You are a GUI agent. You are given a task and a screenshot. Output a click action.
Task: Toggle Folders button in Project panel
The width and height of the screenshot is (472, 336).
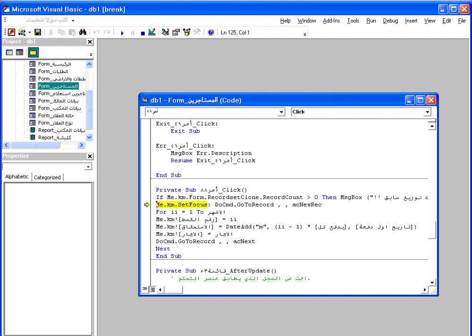click(33, 53)
